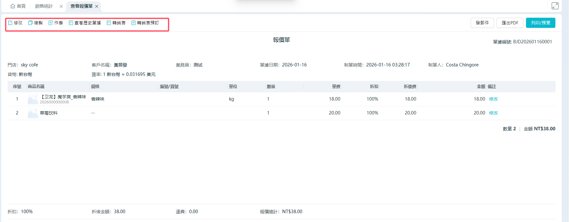Viewport: 569px width, 222px height.
Task: Click 修改 remark link for row 1
Action: coord(493,99)
